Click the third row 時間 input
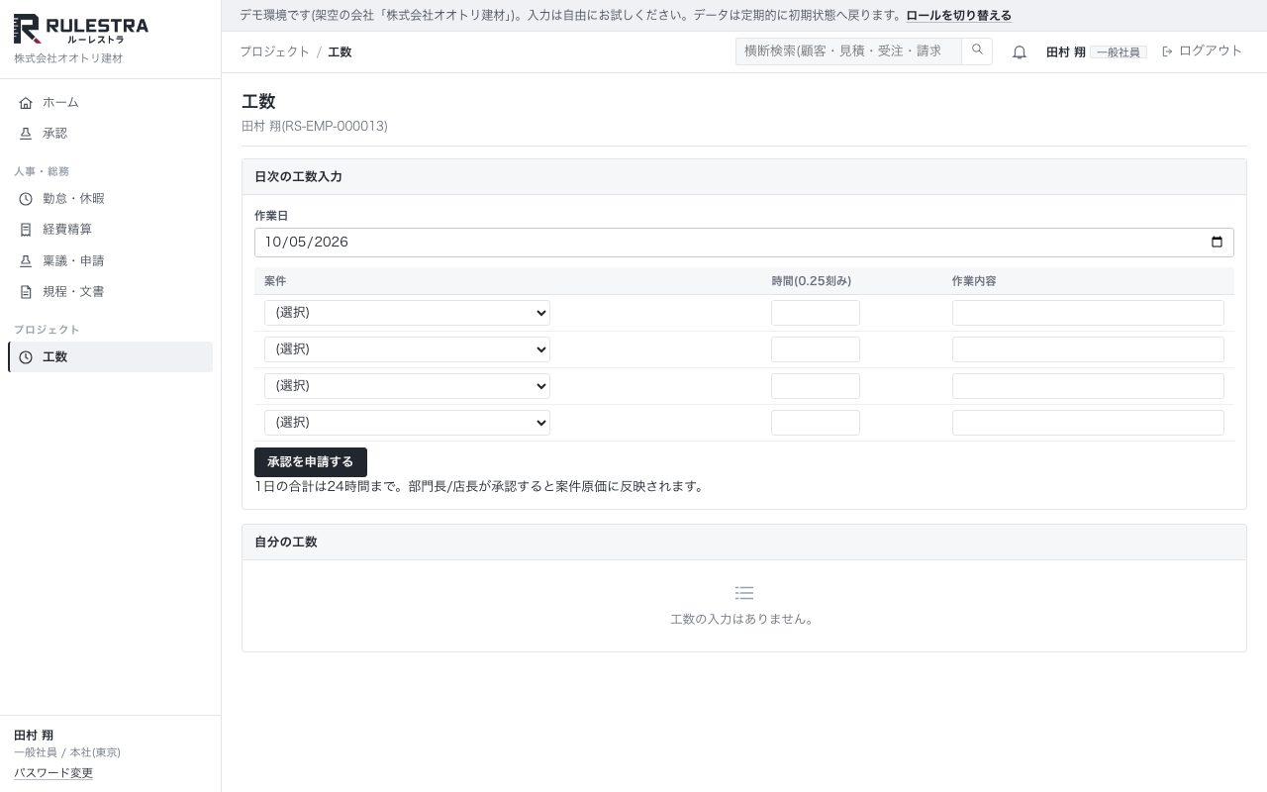This screenshot has width=1267, height=792. coord(816,386)
